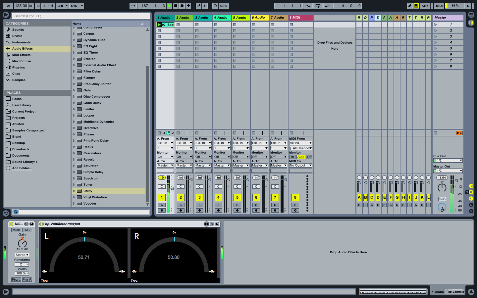Click the Add Folder link
This screenshot has height=298, width=477.
22,168
